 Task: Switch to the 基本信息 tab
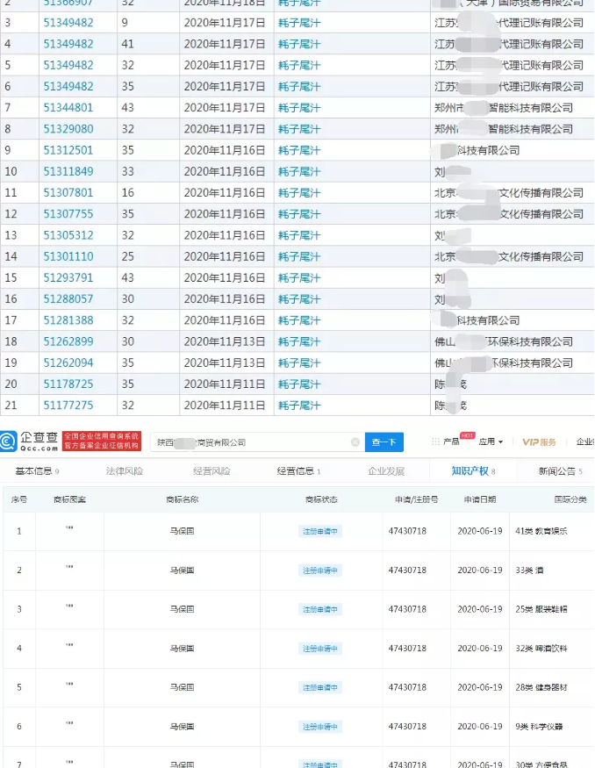pos(37,471)
